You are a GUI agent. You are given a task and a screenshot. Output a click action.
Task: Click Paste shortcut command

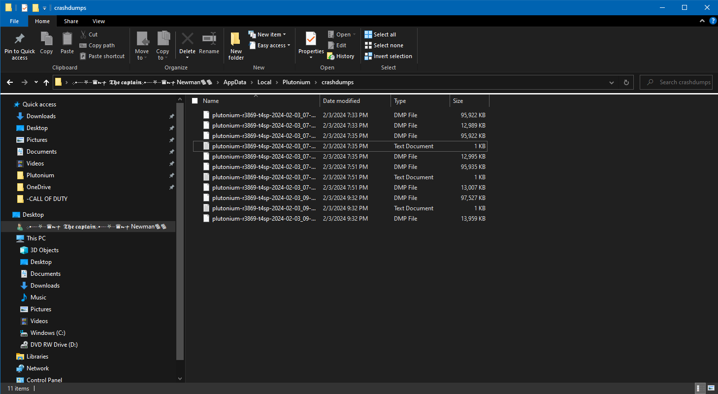point(102,56)
